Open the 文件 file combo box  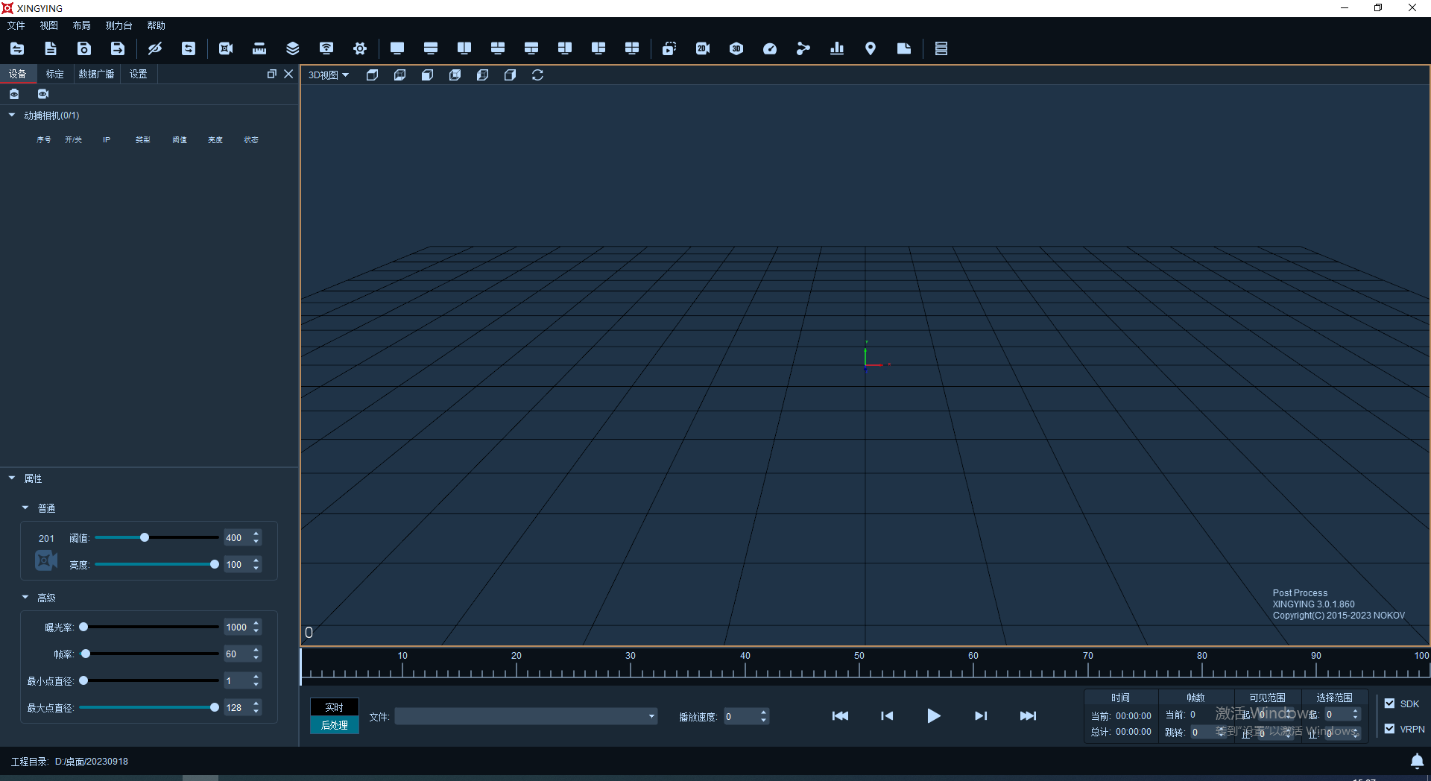click(525, 716)
